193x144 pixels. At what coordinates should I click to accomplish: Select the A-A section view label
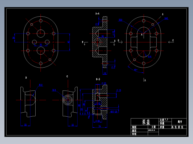coord(97,14)
